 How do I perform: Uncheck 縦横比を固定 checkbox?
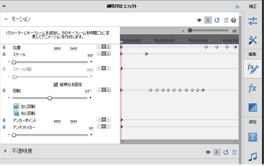(x=56, y=85)
